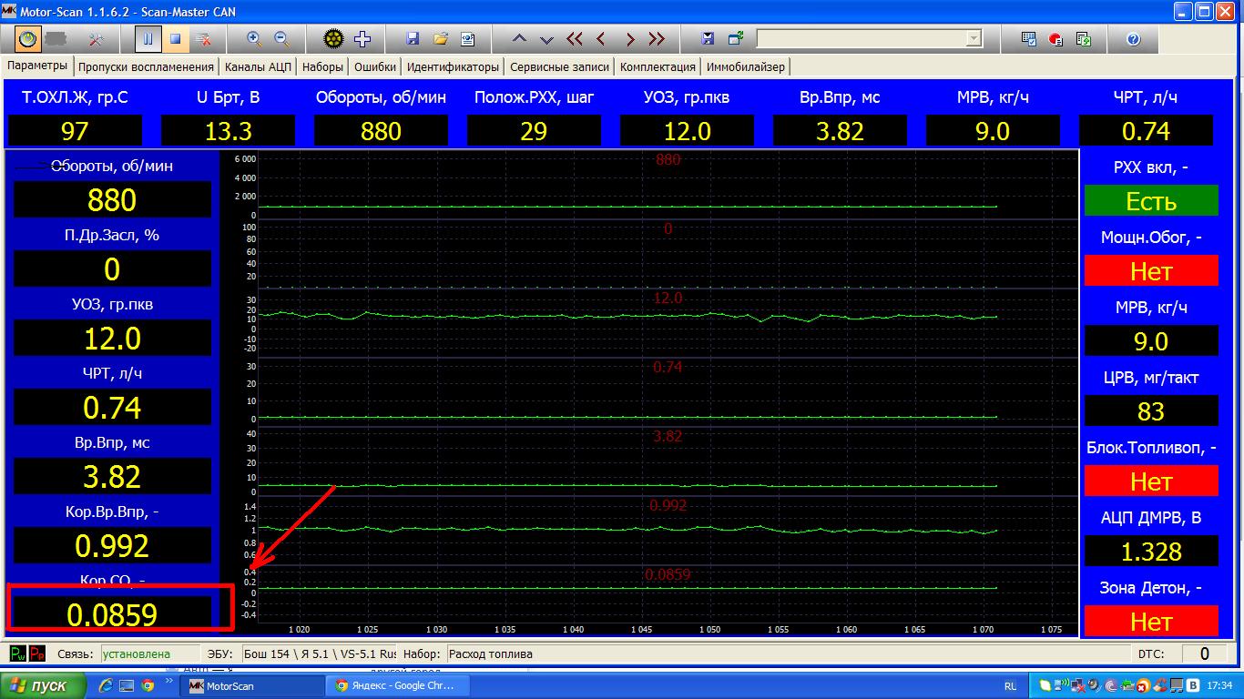The width and height of the screenshot is (1244, 699).
Task: Open the toolbar combo box dropdown
Action: (x=974, y=38)
